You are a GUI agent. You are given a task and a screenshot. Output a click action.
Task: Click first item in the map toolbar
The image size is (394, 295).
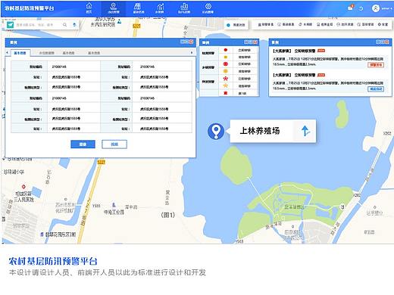(x=266, y=24)
